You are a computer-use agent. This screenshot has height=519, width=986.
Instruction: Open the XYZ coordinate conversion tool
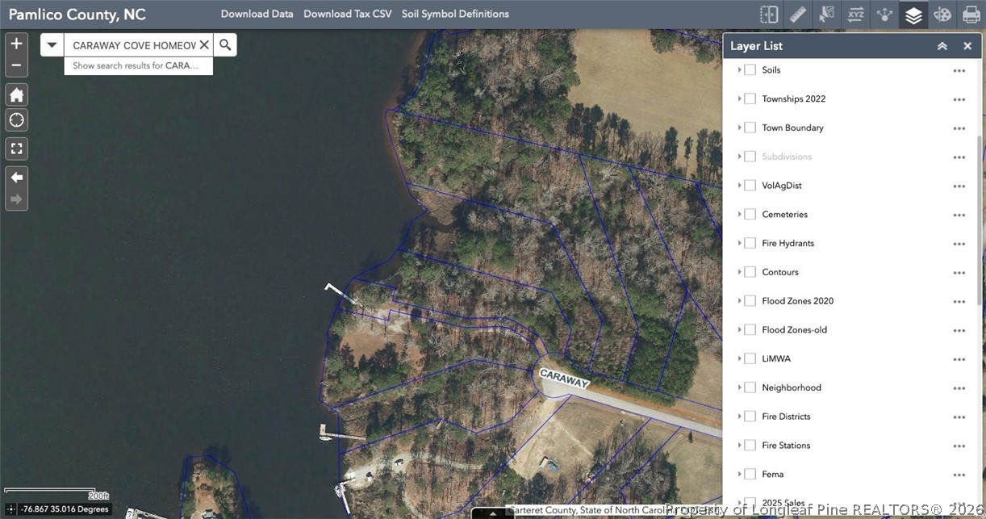click(x=855, y=15)
